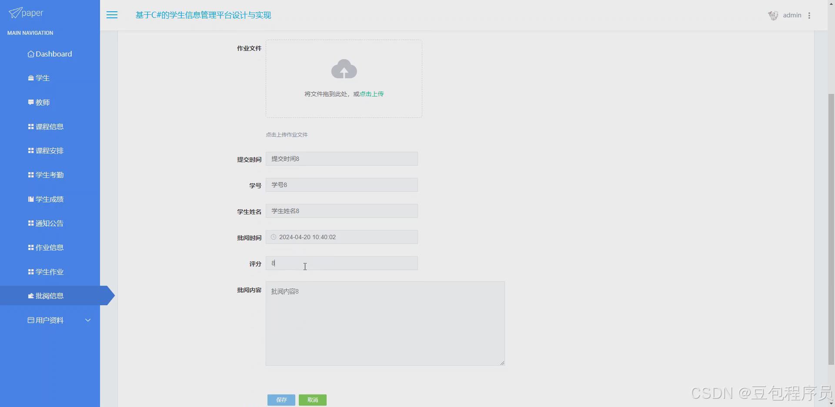Screen dimensions: 835x407
Task: Expand the 用户资料 submenu chevron
Action: coord(88,320)
